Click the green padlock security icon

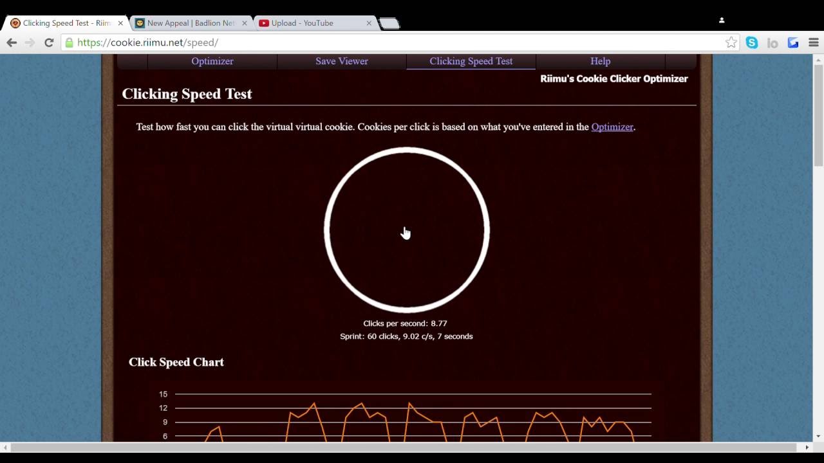pos(69,42)
